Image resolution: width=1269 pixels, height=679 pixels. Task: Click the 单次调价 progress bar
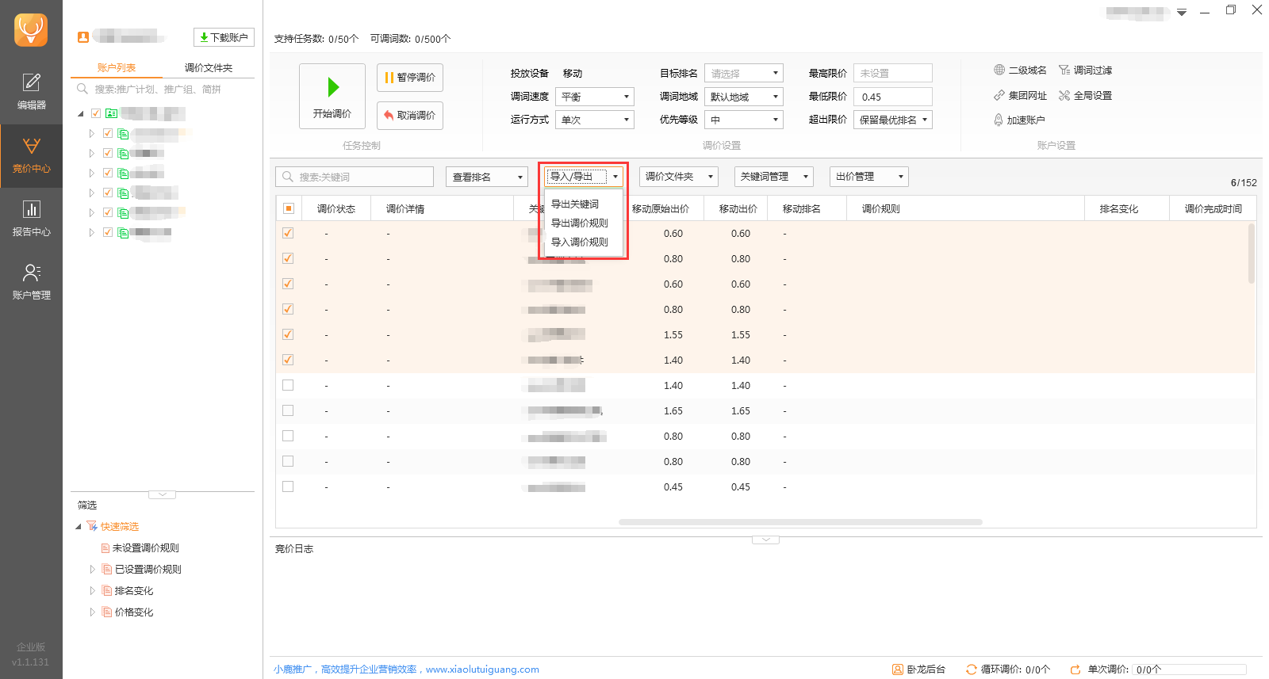[1189, 669]
